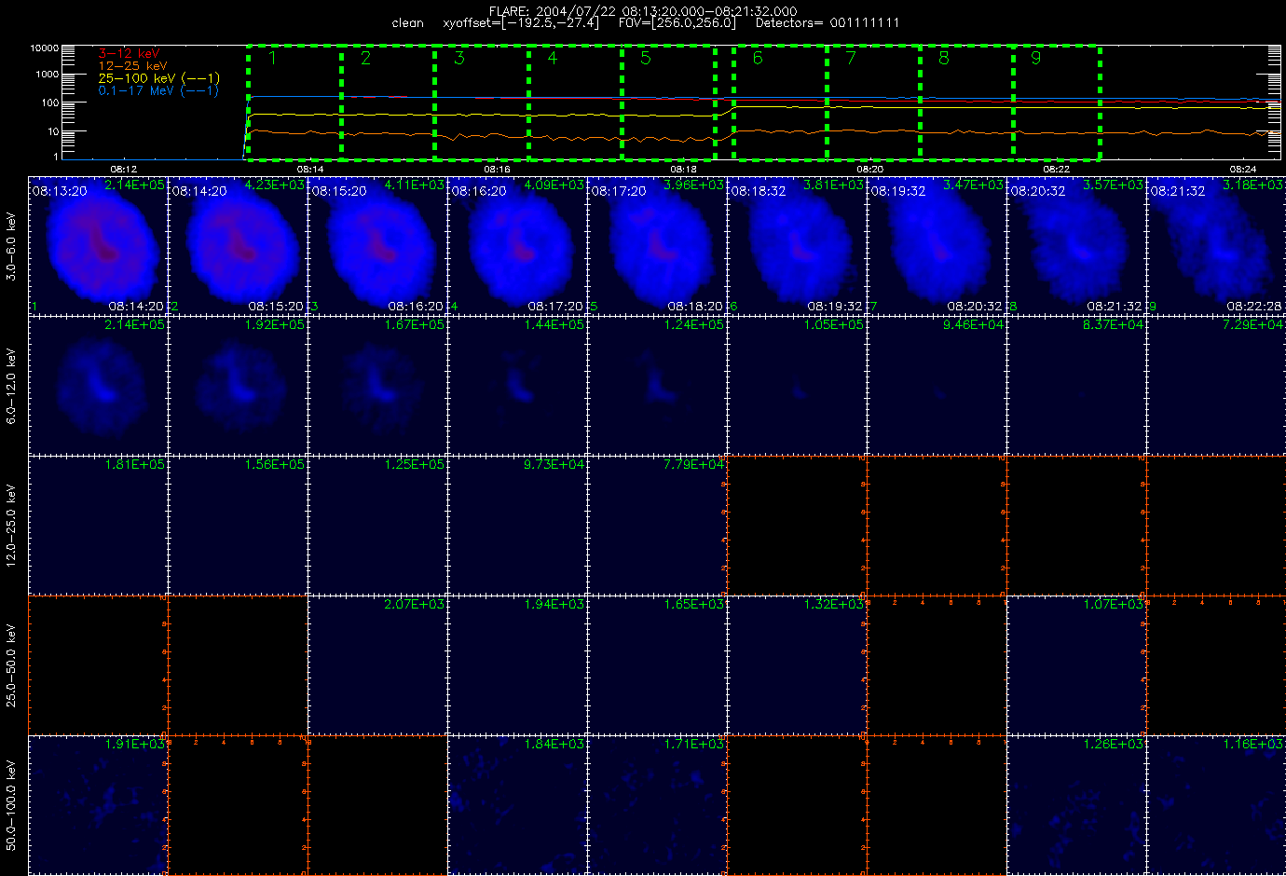Click the peak value 9.46E+04

(x=973, y=325)
